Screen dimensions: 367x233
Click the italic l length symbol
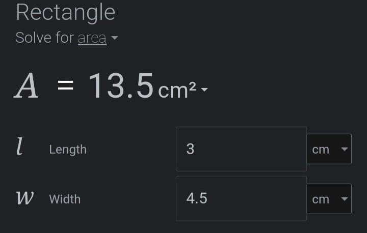pyautogui.click(x=19, y=149)
